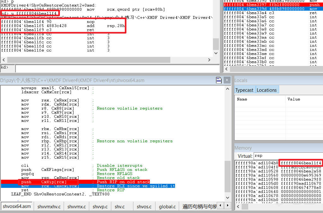
Task: Click the 'Restore volatile registers' comment
Action: (130, 108)
